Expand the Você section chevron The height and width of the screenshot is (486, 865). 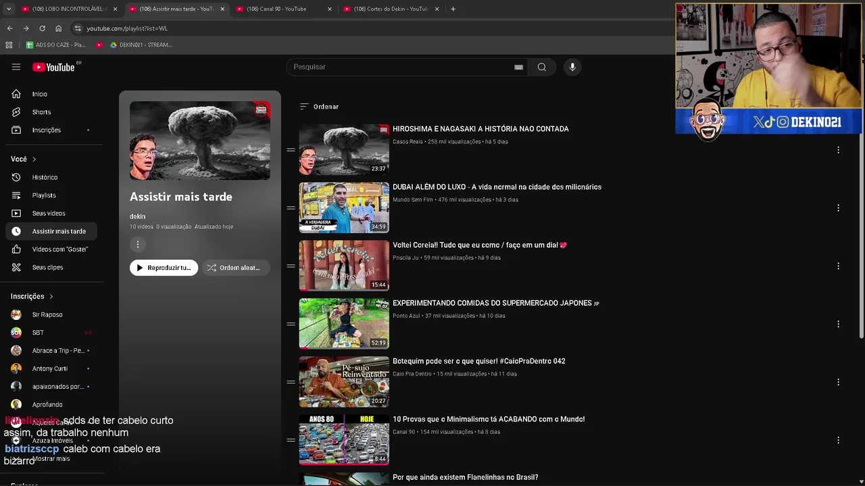coord(34,159)
